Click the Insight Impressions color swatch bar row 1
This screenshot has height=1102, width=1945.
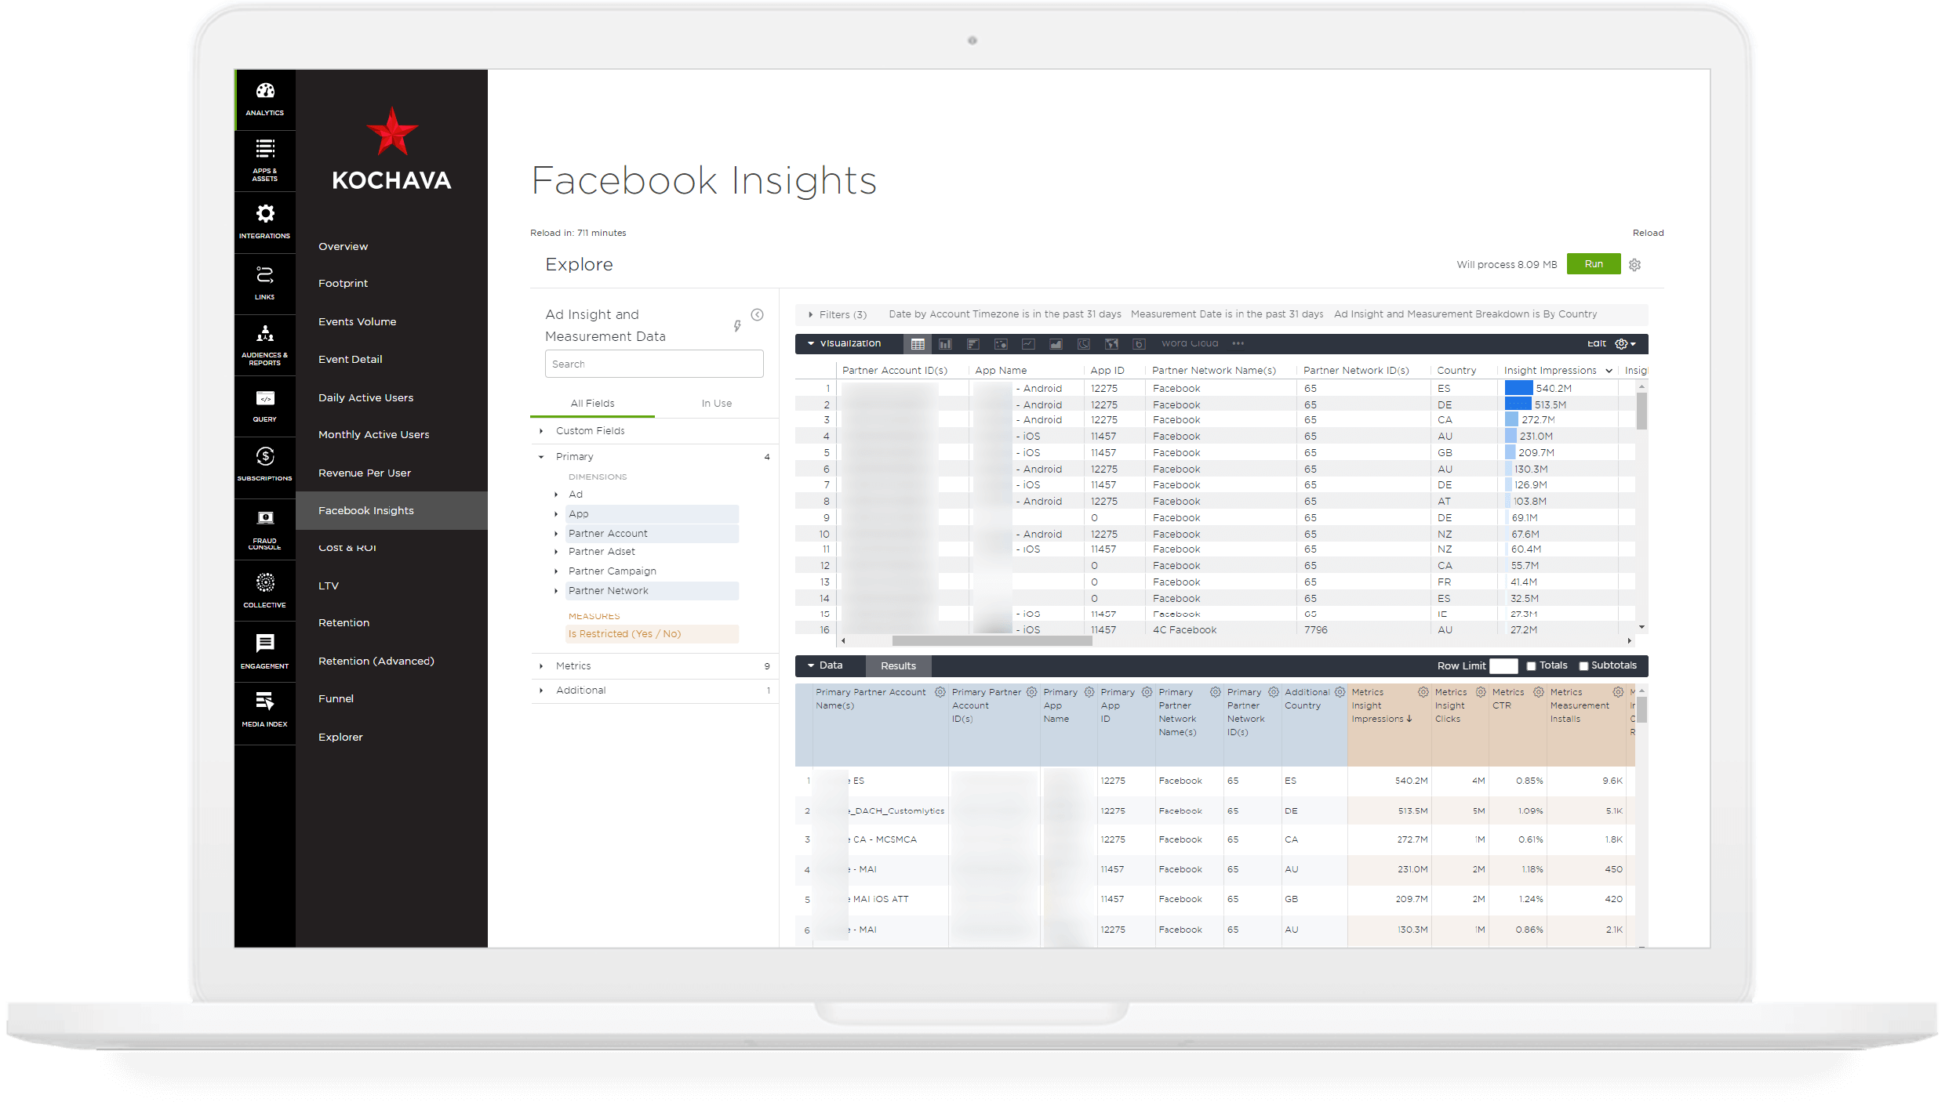pyautogui.click(x=1516, y=387)
